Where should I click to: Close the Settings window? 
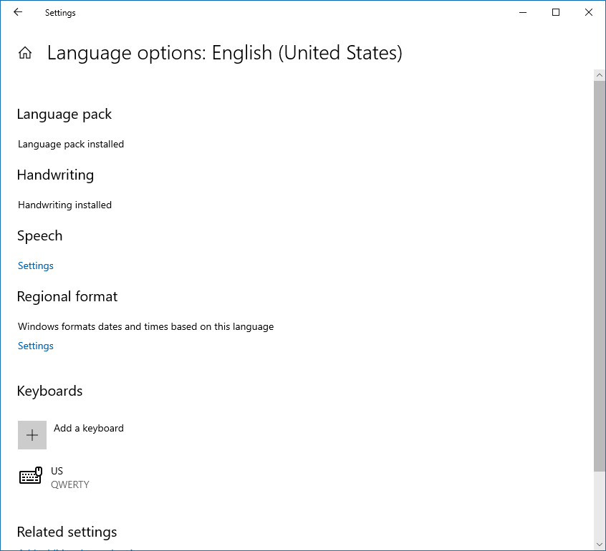[589, 12]
